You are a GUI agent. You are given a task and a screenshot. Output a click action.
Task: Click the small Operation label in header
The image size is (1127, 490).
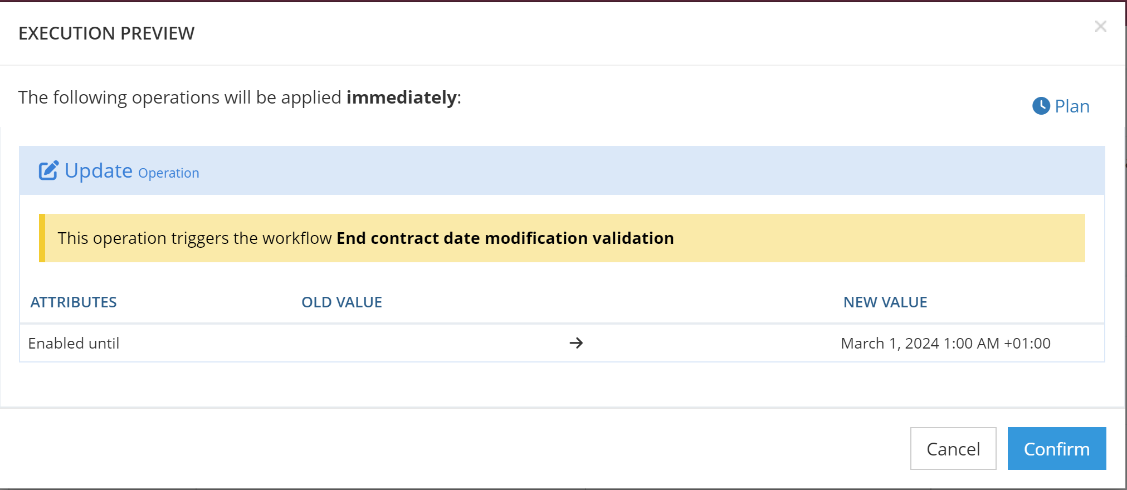(168, 173)
